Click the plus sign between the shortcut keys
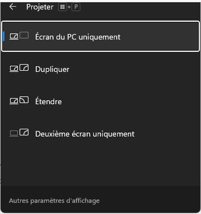This screenshot has width=201, height=214. [x=69, y=7]
